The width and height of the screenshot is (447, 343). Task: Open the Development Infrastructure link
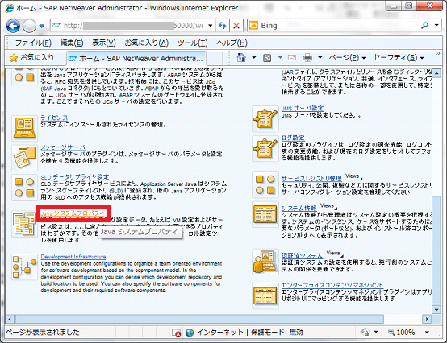coord(73,257)
